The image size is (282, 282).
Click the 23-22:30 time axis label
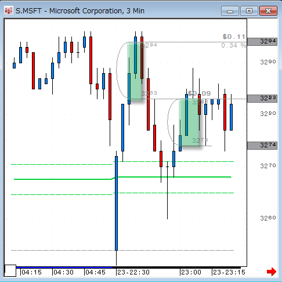(x=133, y=272)
